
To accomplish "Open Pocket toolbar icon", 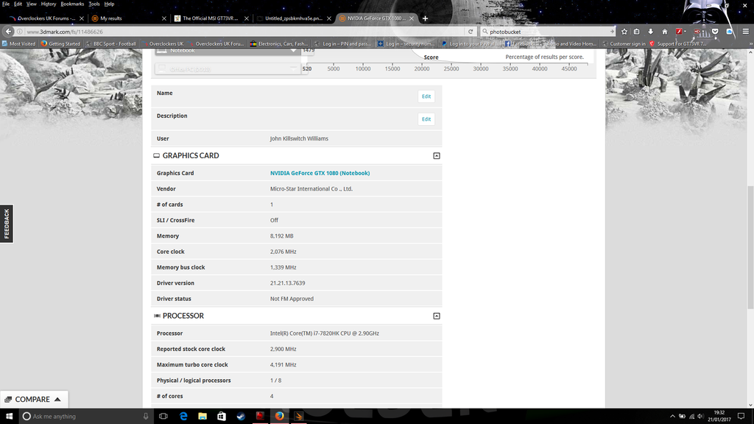I will point(715,31).
